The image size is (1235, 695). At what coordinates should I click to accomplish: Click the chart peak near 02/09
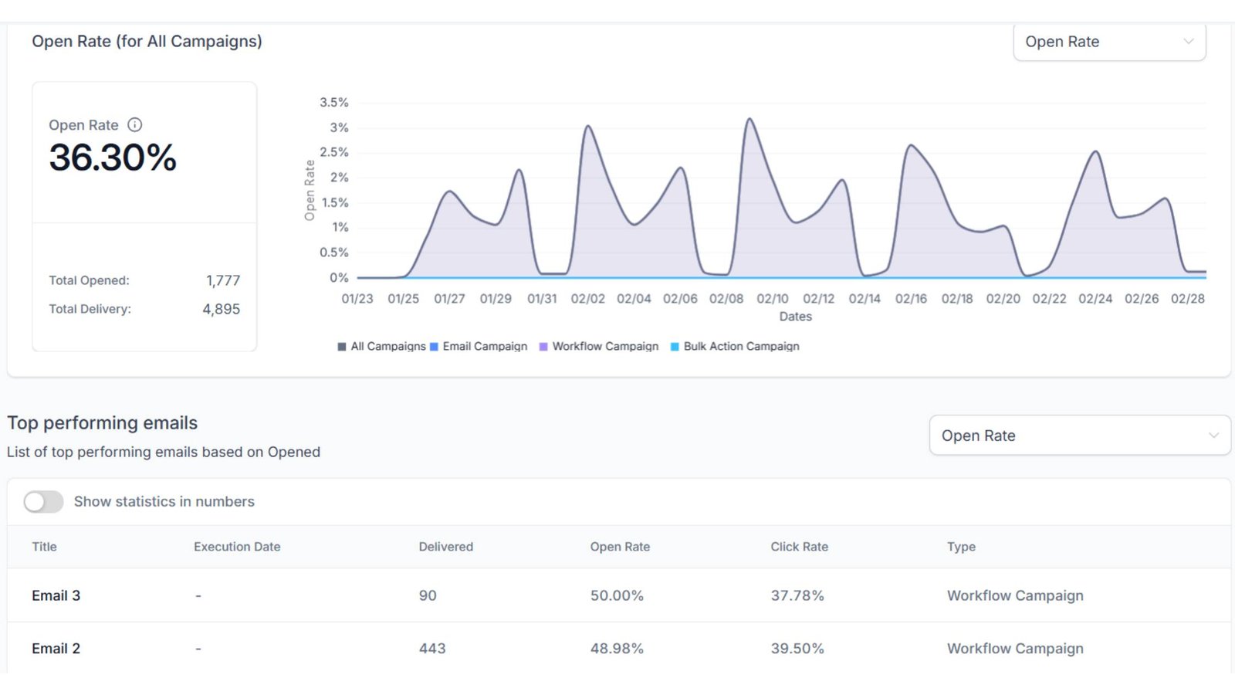[749, 120]
